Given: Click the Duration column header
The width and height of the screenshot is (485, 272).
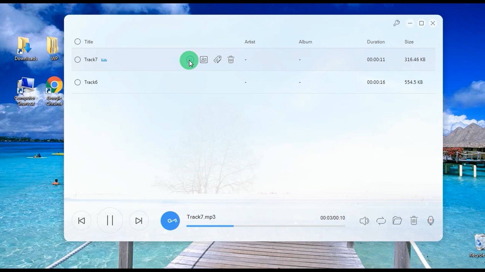Looking at the screenshot, I should pos(376,42).
